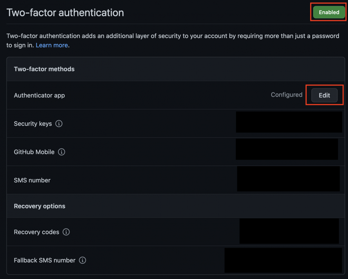Open the Learn more link
Viewport: 348px width, 279px height.
pos(51,45)
